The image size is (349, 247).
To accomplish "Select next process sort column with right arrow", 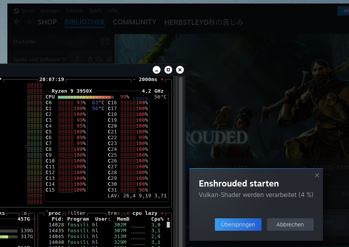I will [162, 213].
